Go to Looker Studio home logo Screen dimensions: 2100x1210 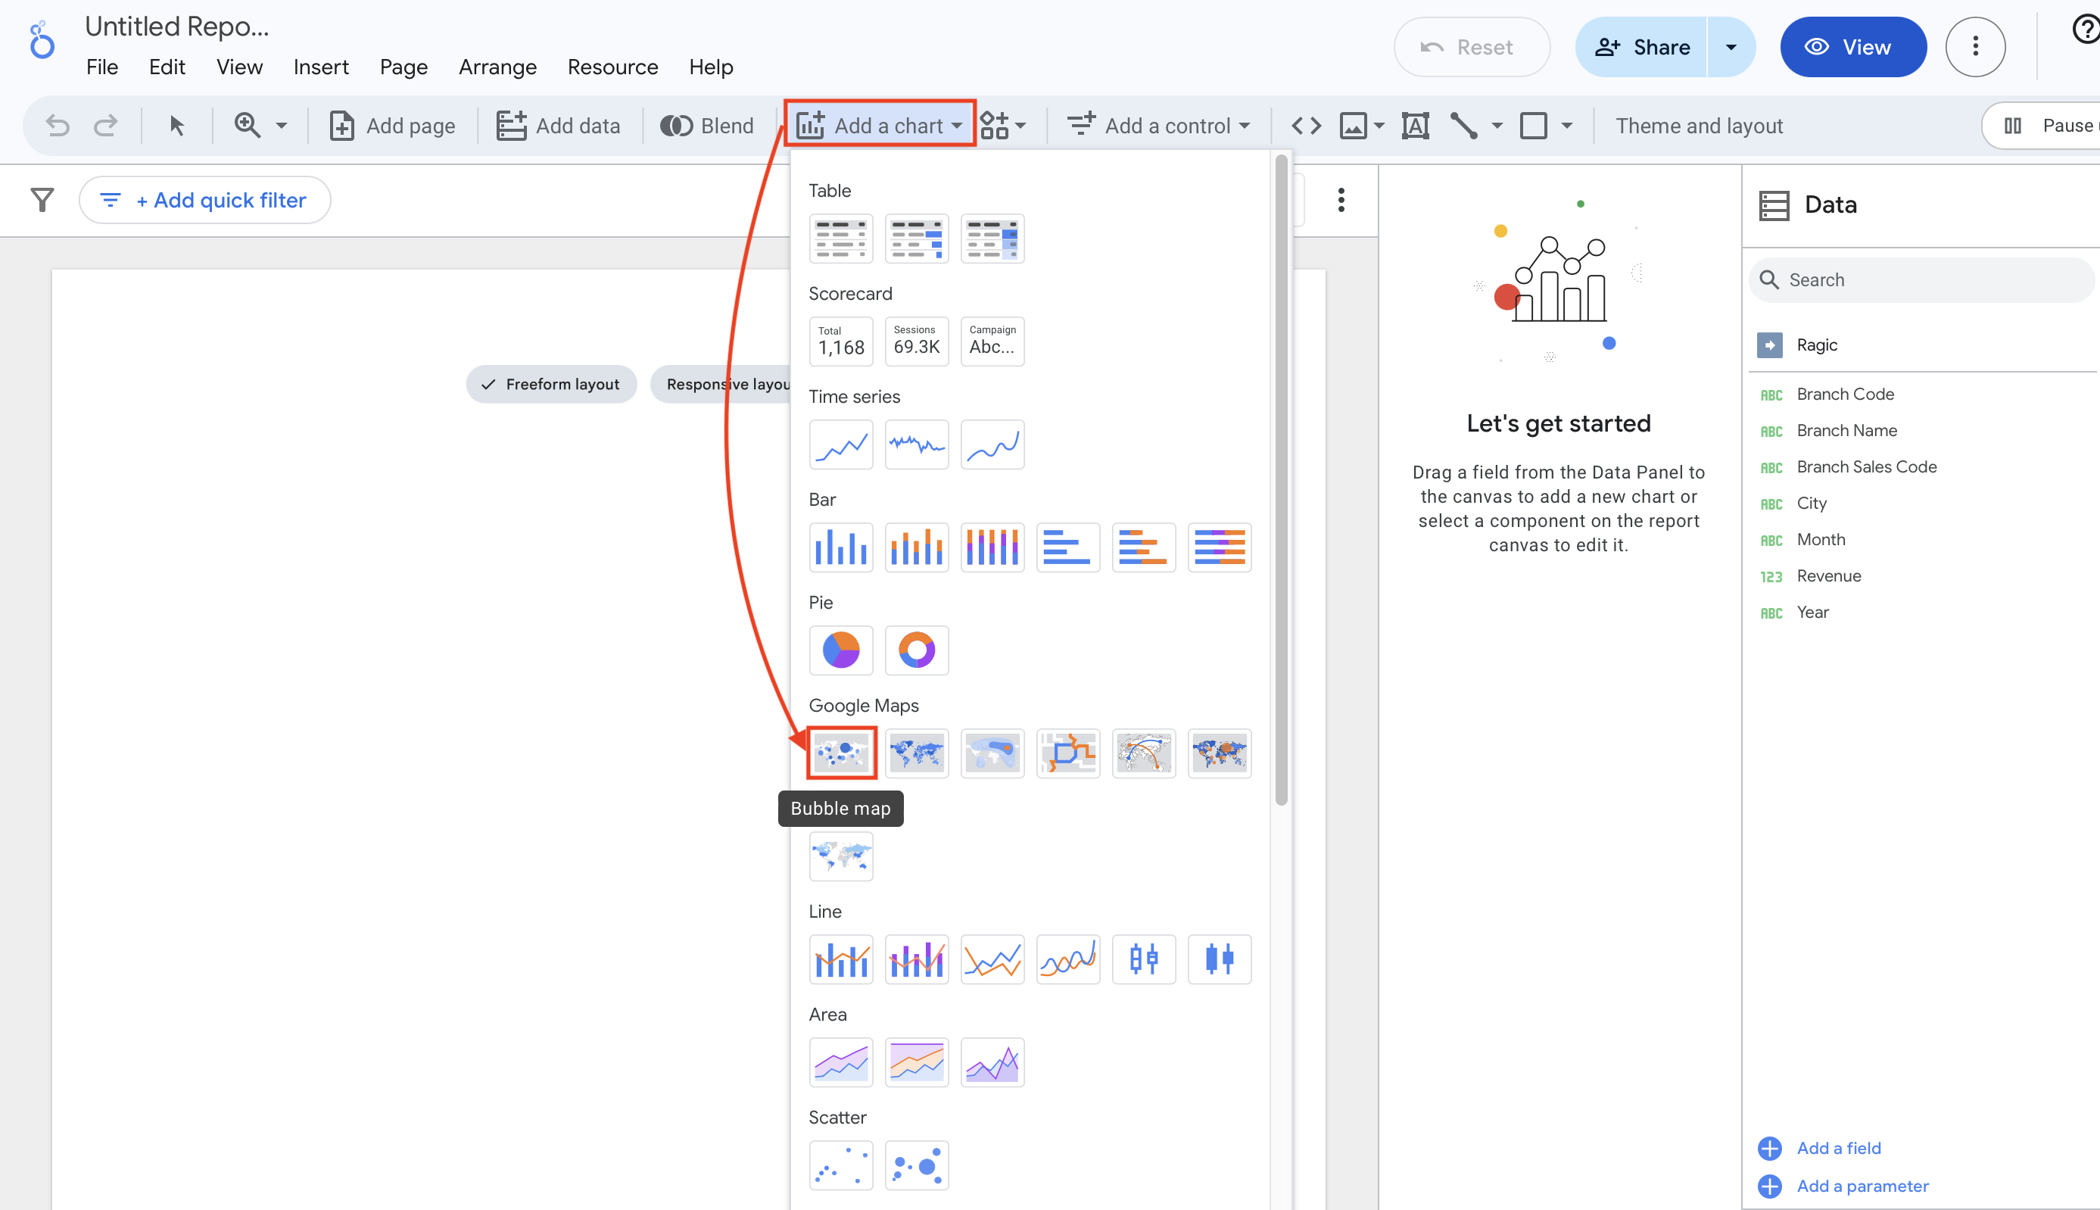tap(41, 40)
